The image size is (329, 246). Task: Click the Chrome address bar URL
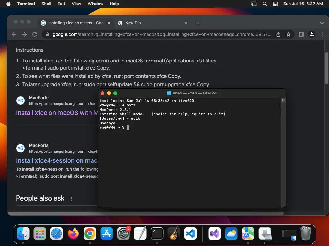tap(162, 34)
